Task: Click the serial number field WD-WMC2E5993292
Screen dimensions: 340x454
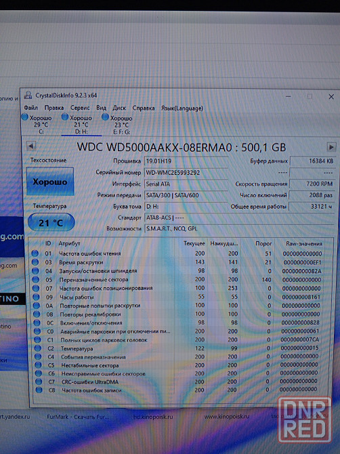Action: [x=186, y=173]
